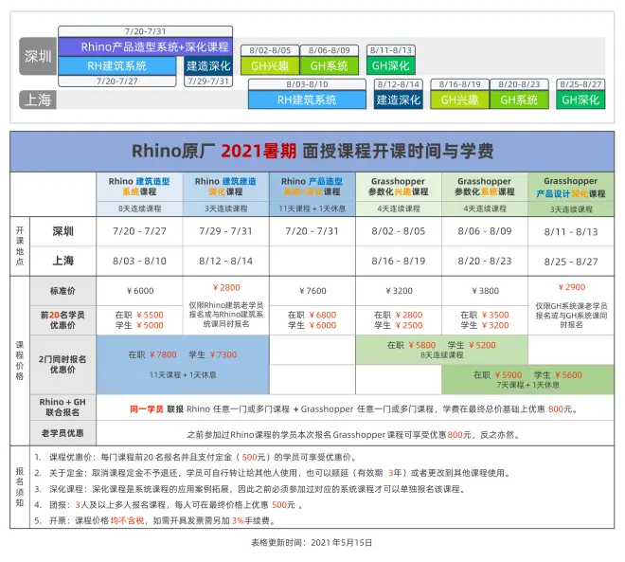The width and height of the screenshot is (625, 562).
Task: Click the 上海 row header in the table
Action: 63,261
